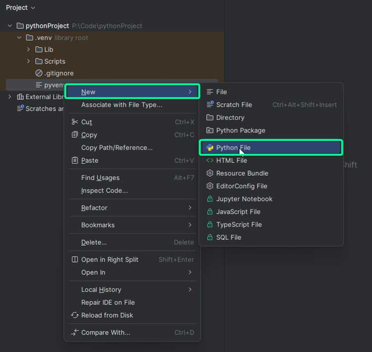The image size is (372, 352).
Task: Open the New submenu
Action: point(132,92)
